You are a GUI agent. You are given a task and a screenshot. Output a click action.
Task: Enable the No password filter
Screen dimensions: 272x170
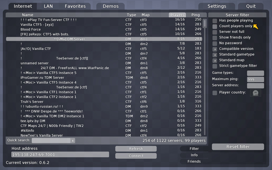[x=215, y=43]
